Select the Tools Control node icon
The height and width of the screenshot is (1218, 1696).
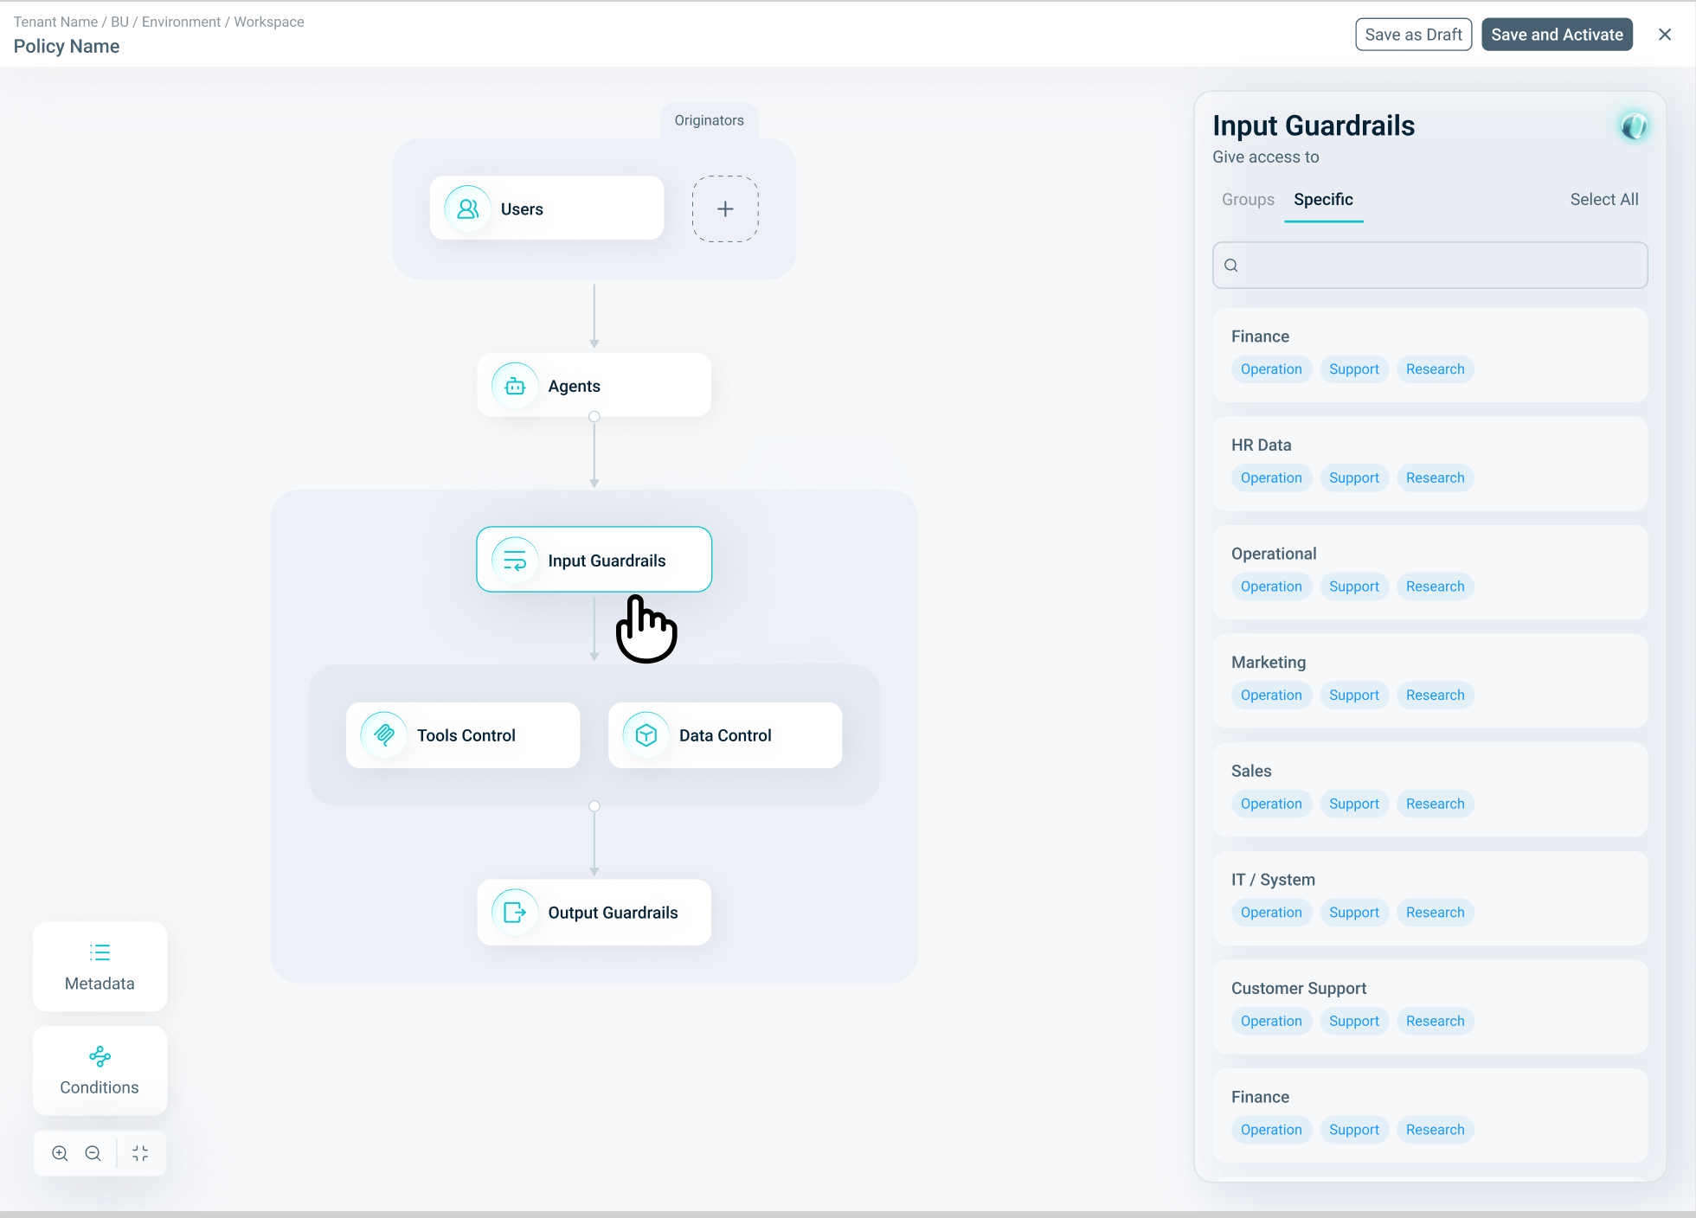pos(384,735)
